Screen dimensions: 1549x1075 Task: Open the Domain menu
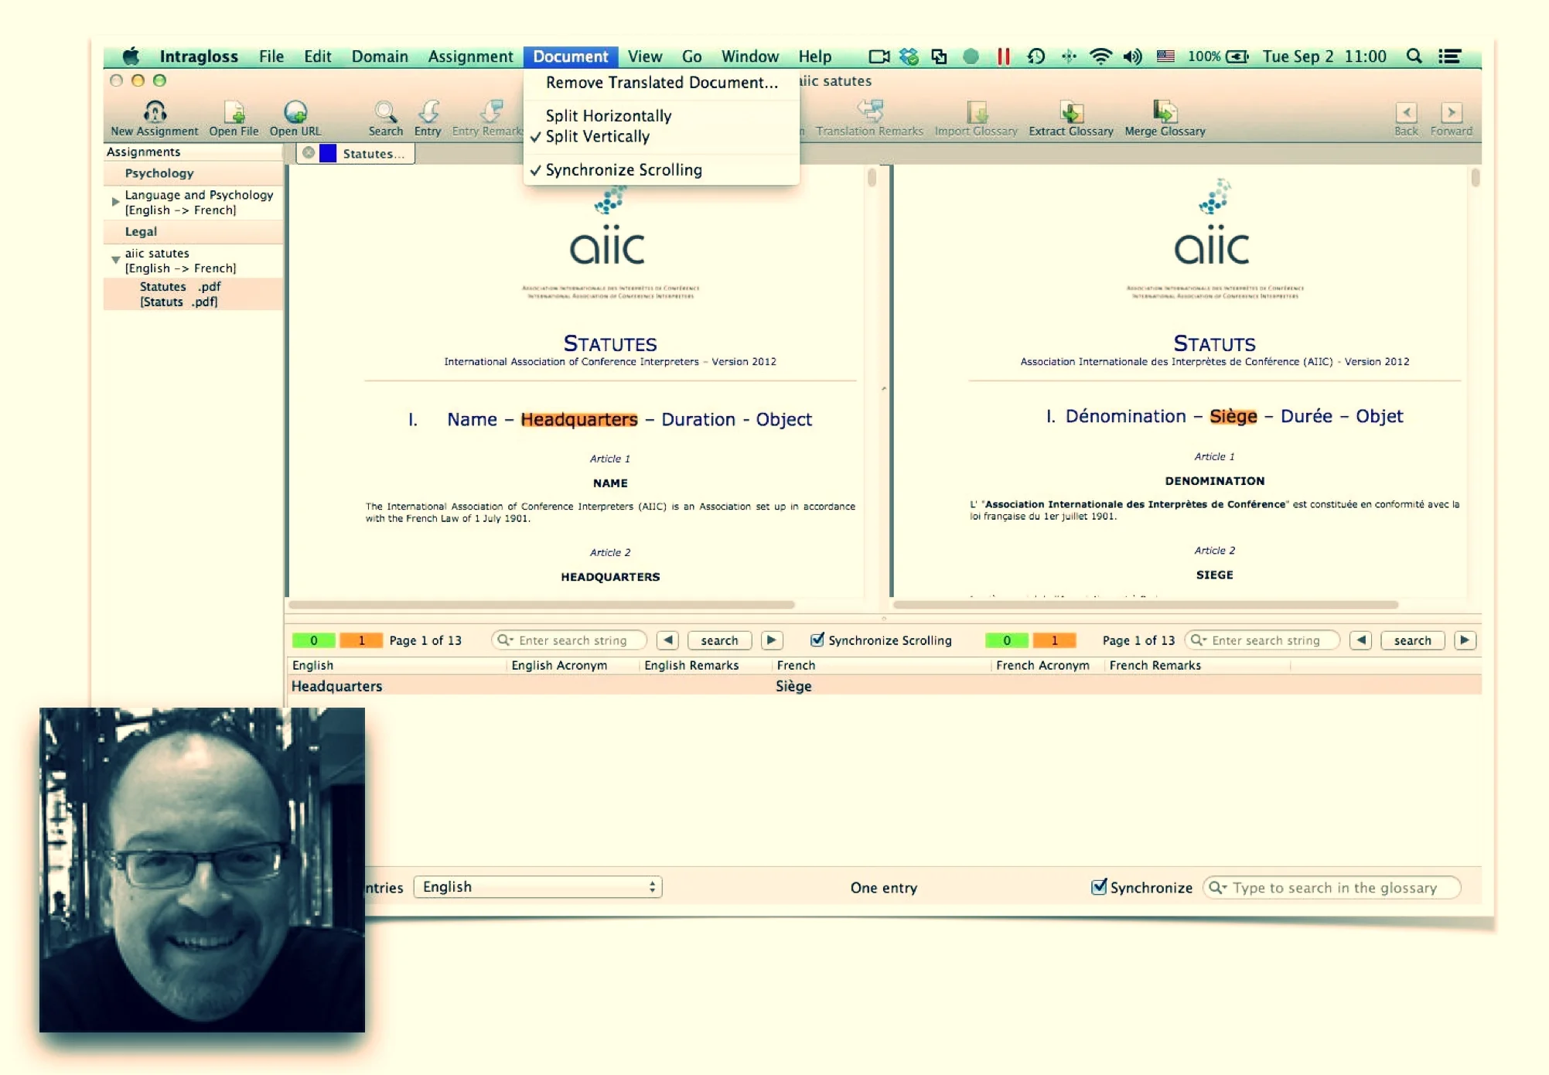pos(380,56)
